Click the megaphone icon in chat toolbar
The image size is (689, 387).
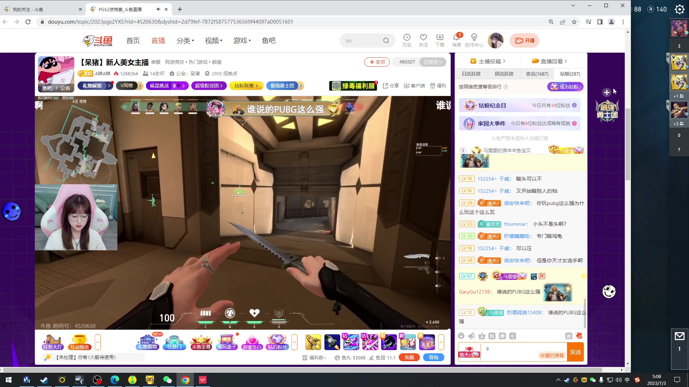point(472,336)
